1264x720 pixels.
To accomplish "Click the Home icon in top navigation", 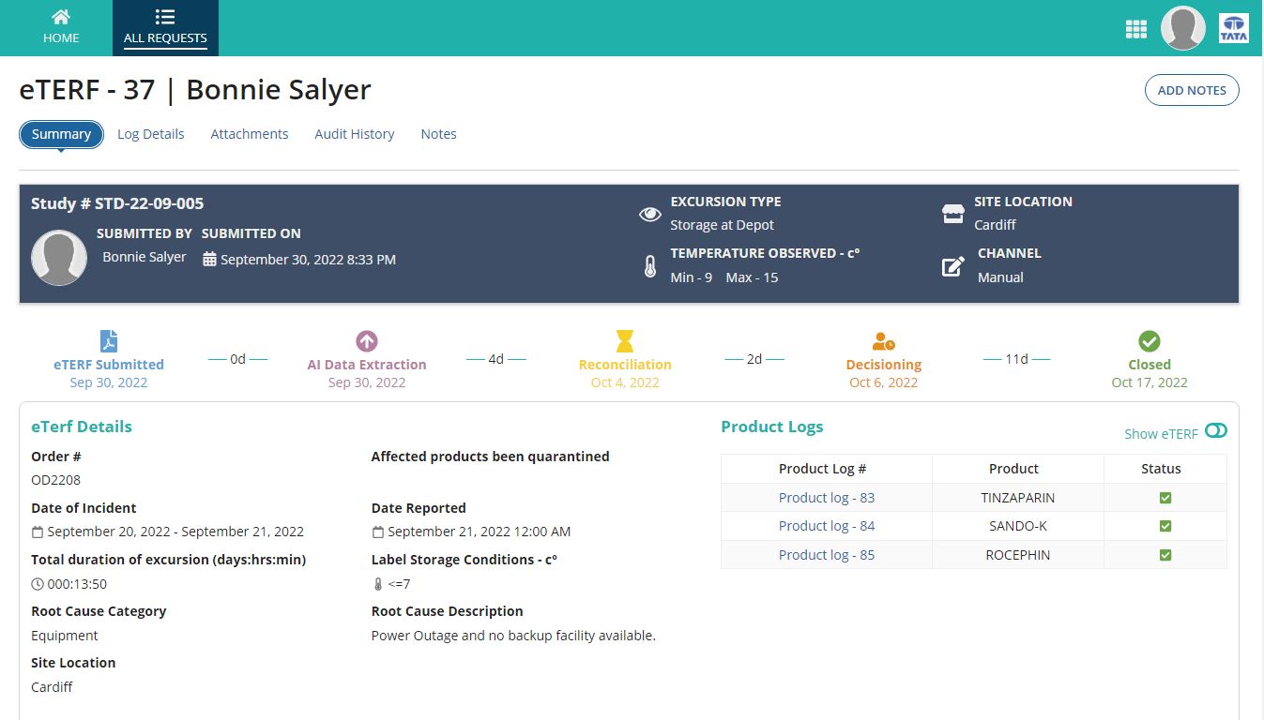I will (x=61, y=18).
